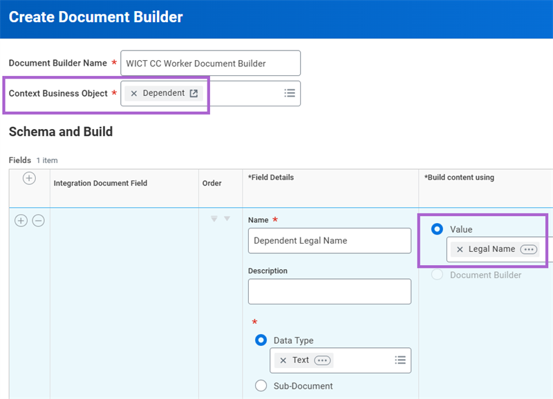Edit the field Name input

coord(330,240)
